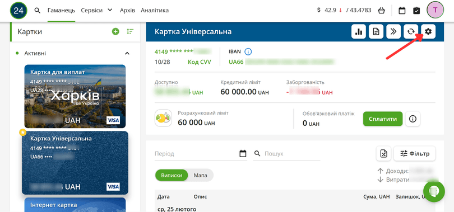Select the Картка для виплат card
Screen dimensions: 454x212
click(x=75, y=96)
